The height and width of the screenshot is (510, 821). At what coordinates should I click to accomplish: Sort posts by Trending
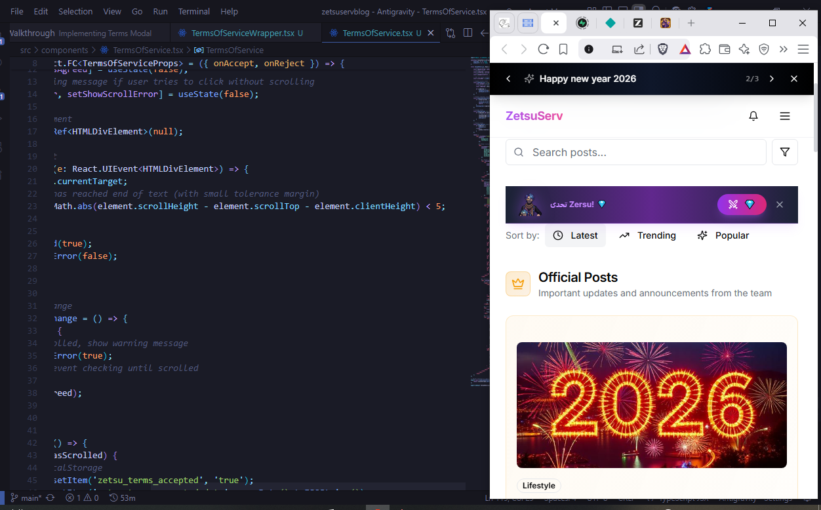[647, 235]
